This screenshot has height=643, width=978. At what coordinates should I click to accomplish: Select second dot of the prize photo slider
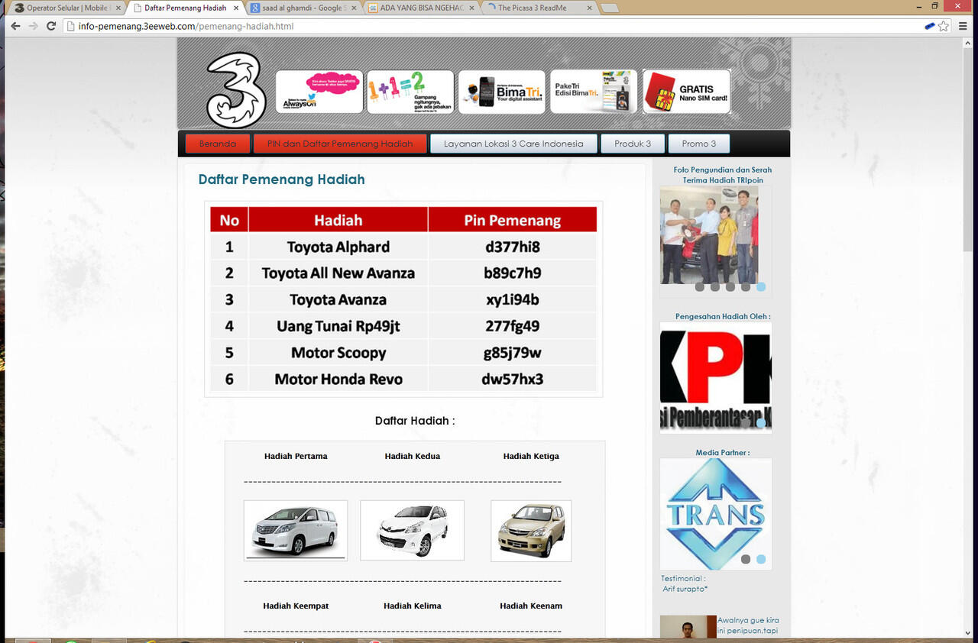tap(715, 287)
